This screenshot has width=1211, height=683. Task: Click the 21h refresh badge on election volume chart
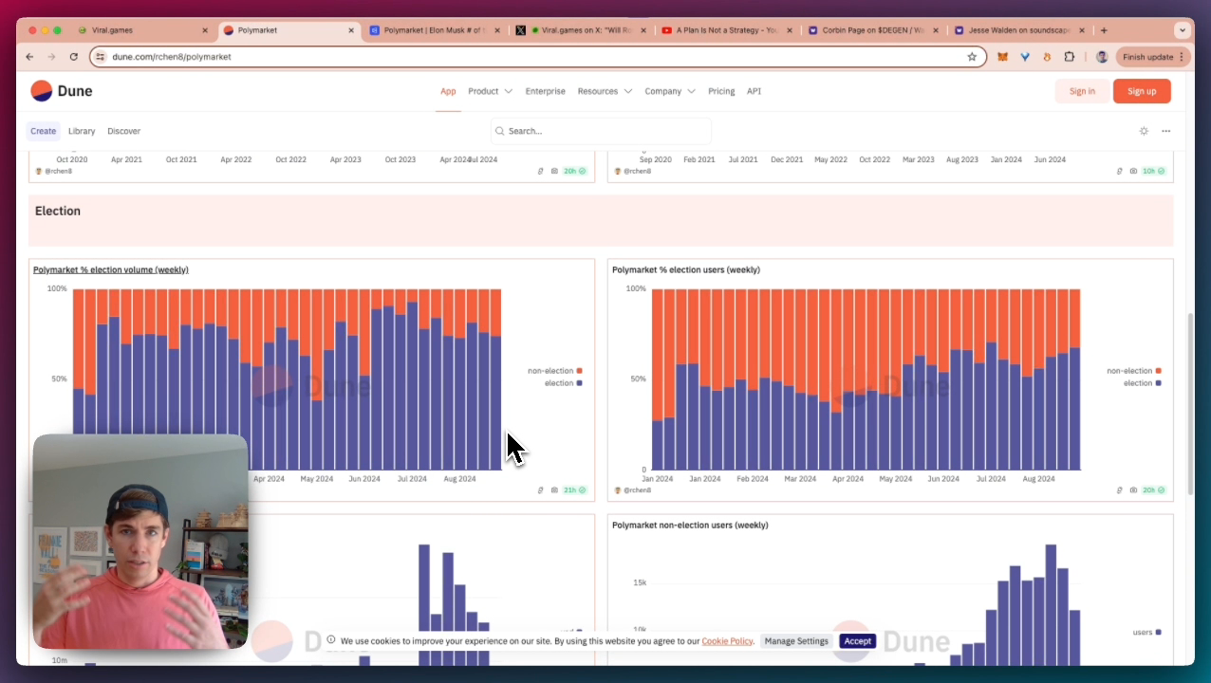(575, 490)
